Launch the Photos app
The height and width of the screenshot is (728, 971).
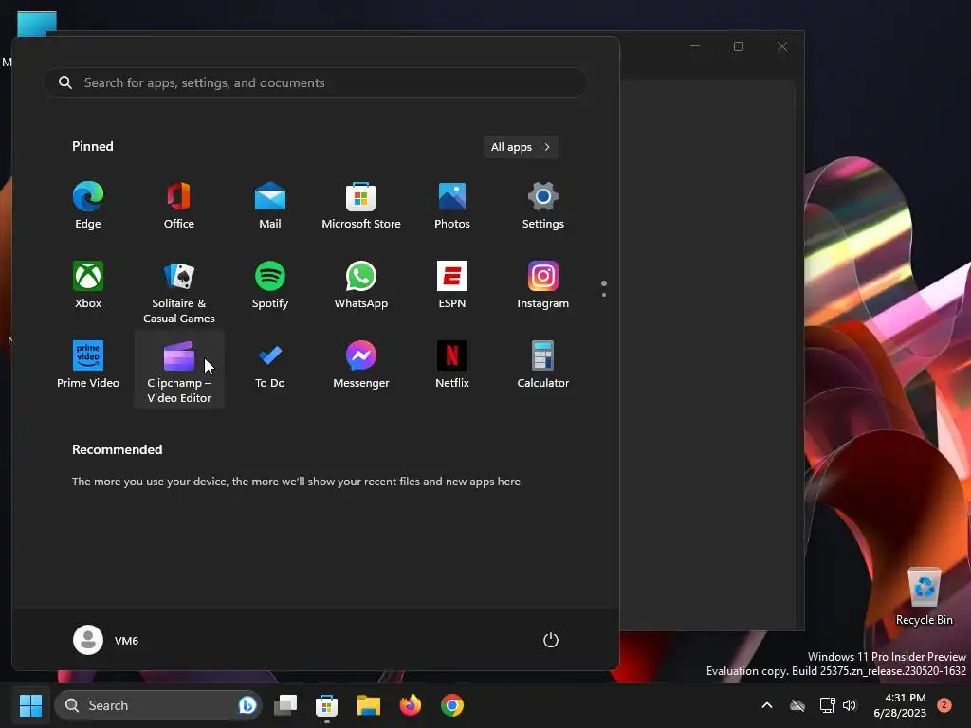[452, 206]
